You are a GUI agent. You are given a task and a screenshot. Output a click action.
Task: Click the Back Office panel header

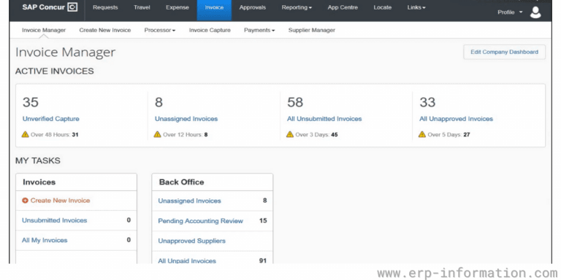coord(212,182)
